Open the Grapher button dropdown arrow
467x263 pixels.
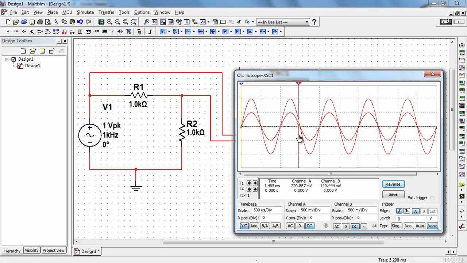(208, 22)
